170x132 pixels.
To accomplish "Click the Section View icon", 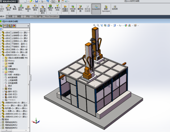I will (105, 25).
